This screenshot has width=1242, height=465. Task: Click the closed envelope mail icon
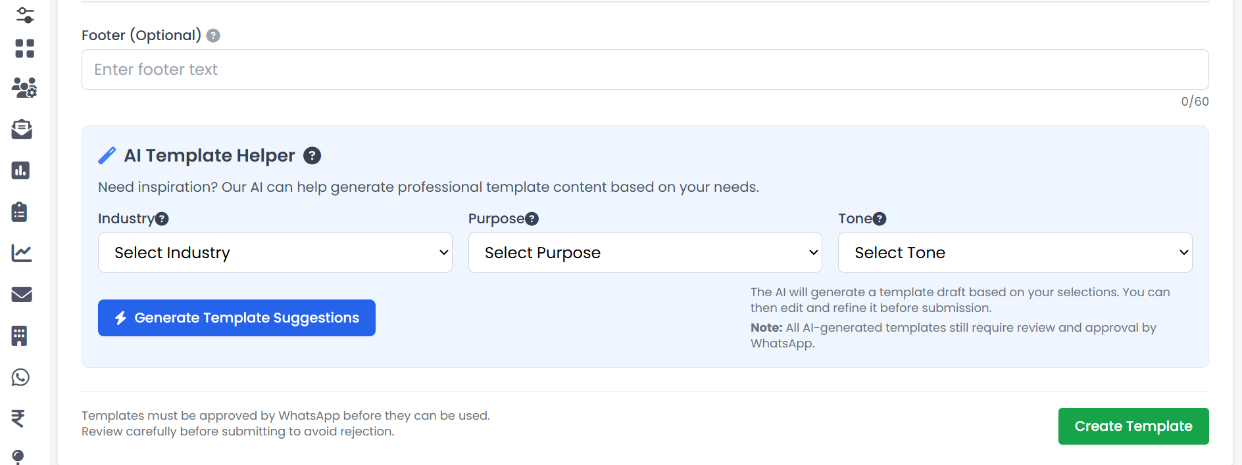tap(22, 294)
